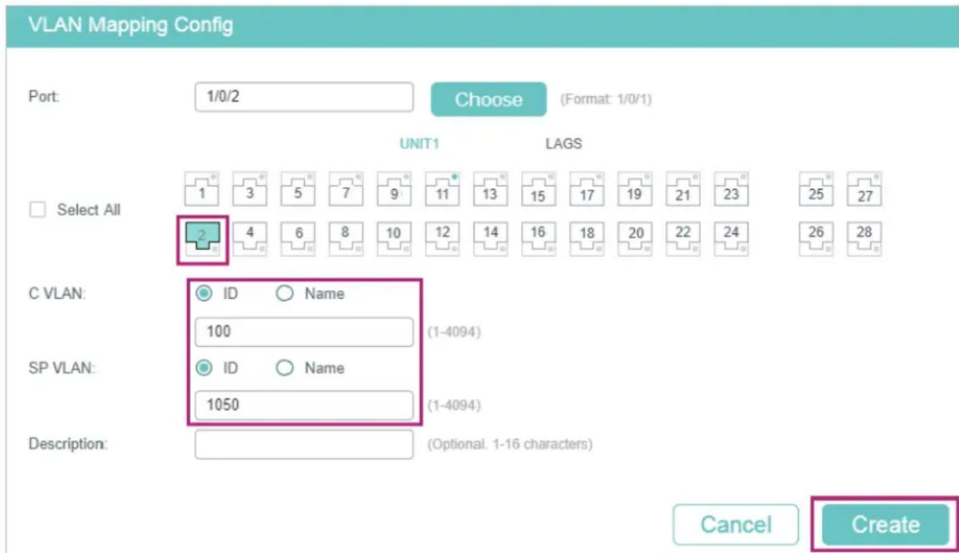Image resolution: width=959 pixels, height=553 pixels.
Task: Create the VLAN mapping entry
Action: 885,525
